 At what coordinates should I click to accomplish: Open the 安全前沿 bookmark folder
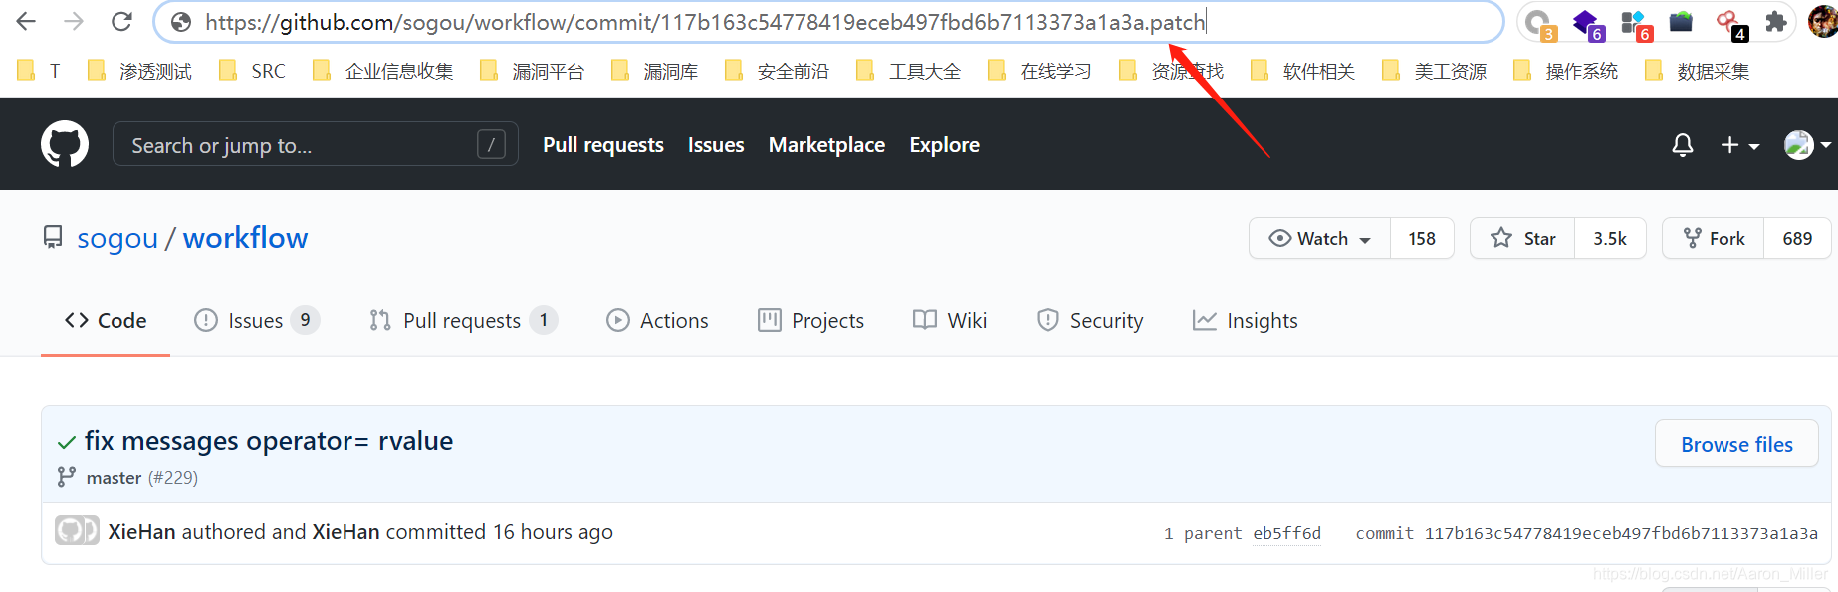pyautogui.click(x=777, y=71)
